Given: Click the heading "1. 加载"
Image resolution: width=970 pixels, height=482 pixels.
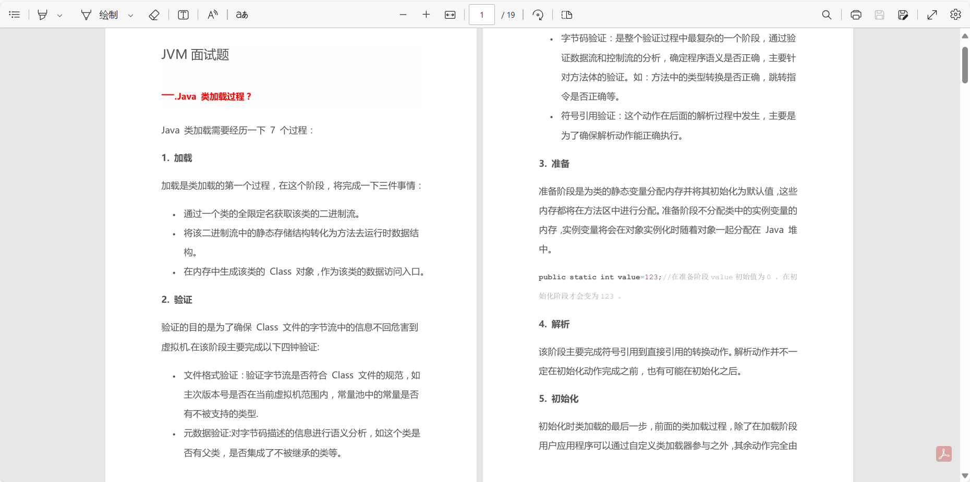Looking at the screenshot, I should tap(177, 158).
